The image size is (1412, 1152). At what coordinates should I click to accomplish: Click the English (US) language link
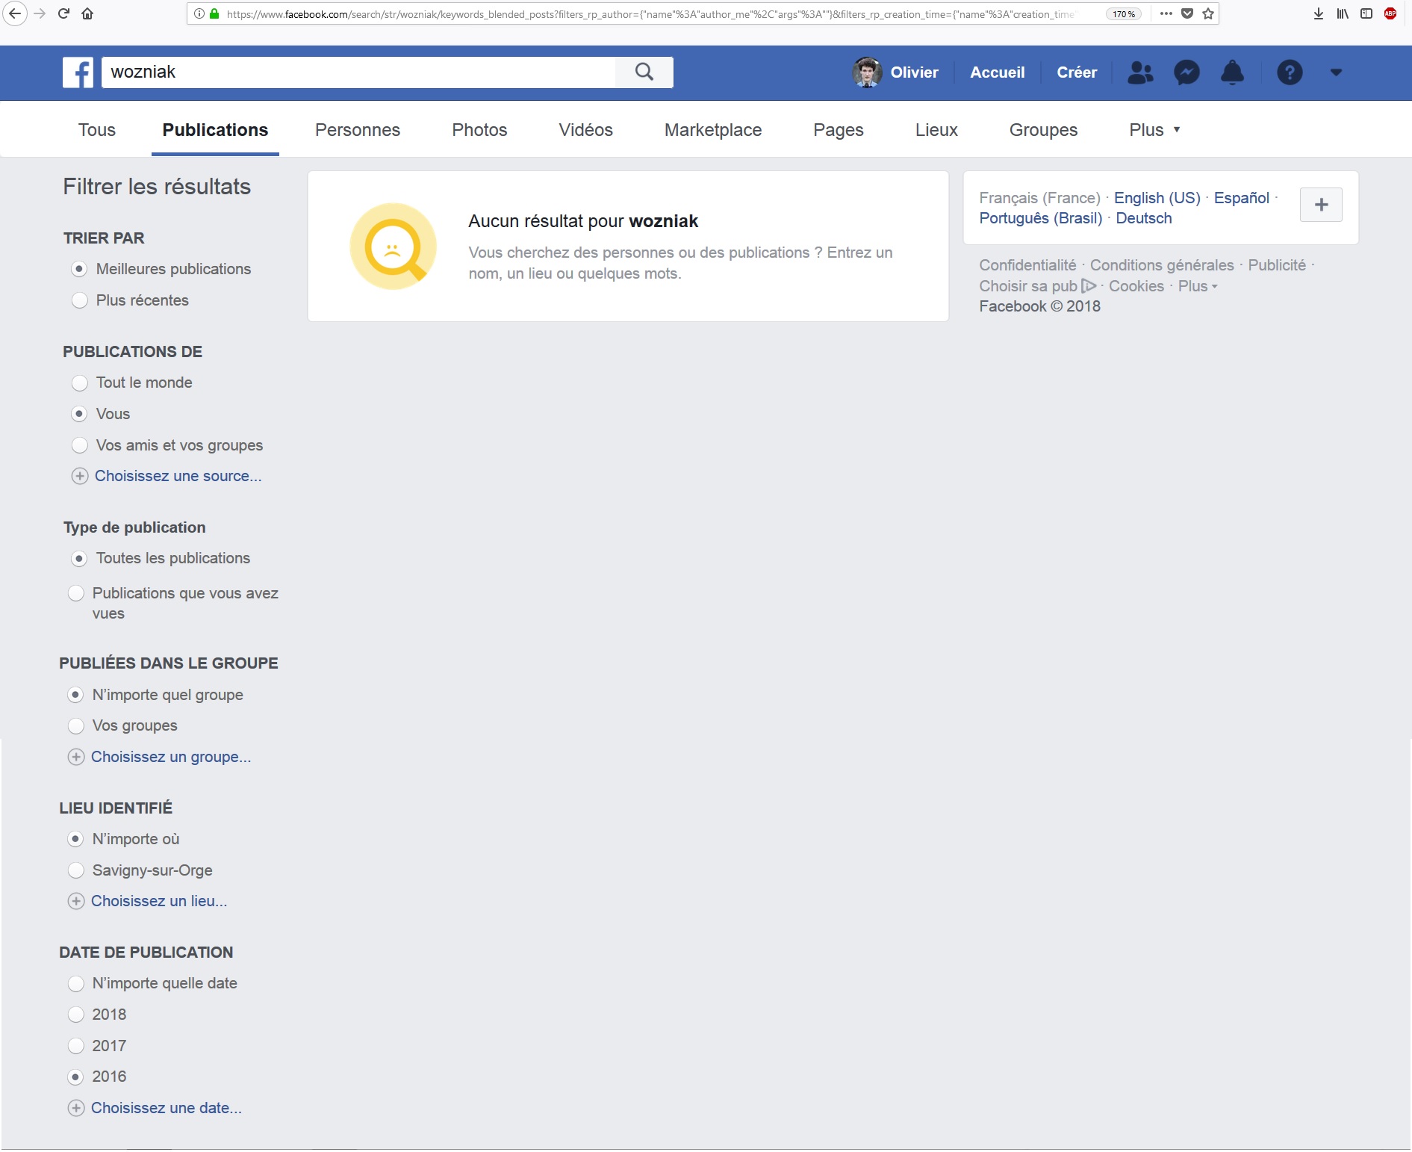(x=1157, y=198)
